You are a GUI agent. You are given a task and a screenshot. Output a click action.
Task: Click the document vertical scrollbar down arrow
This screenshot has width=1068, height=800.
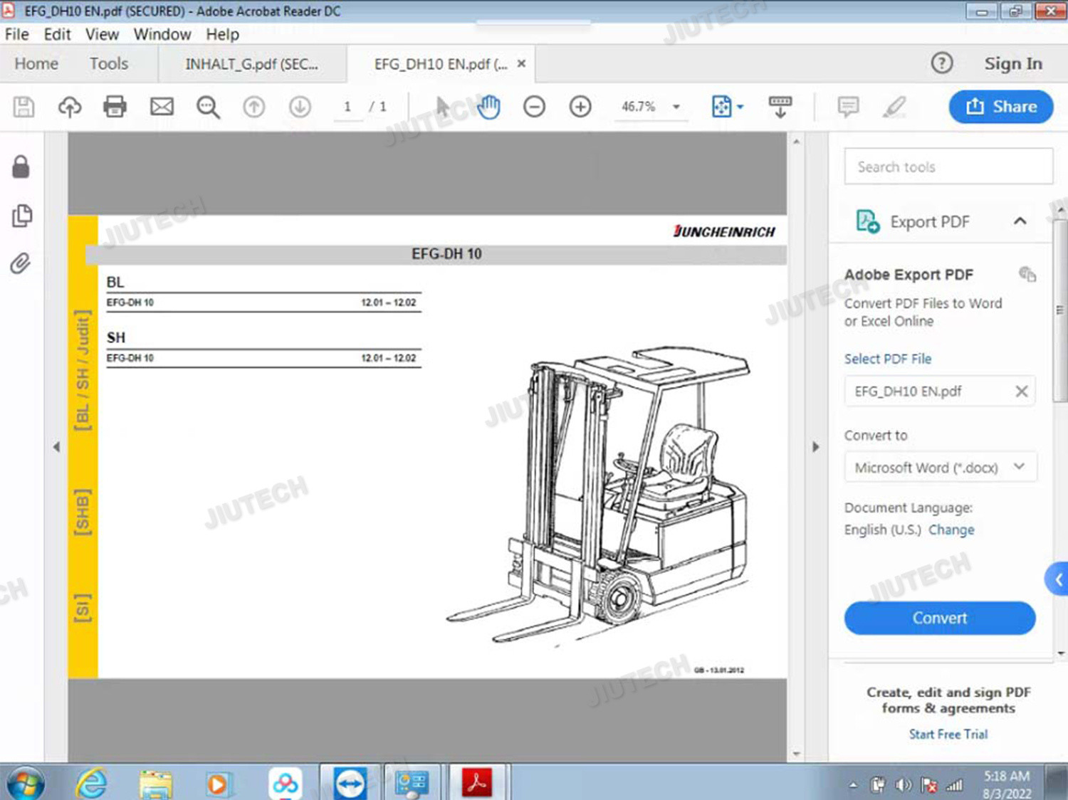(796, 753)
